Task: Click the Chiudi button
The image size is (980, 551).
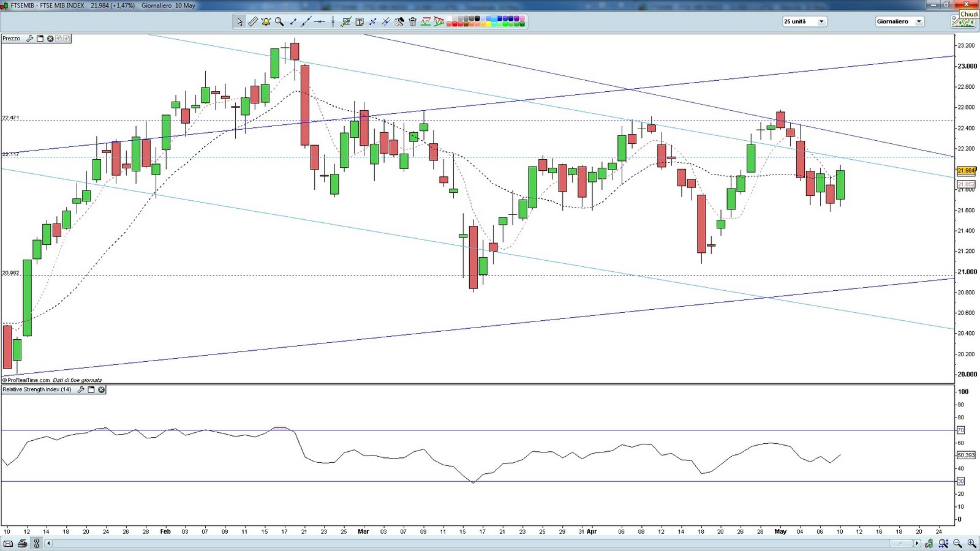Action: click(x=969, y=13)
